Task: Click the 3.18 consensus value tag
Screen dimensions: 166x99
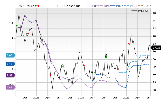Action: coord(11,64)
